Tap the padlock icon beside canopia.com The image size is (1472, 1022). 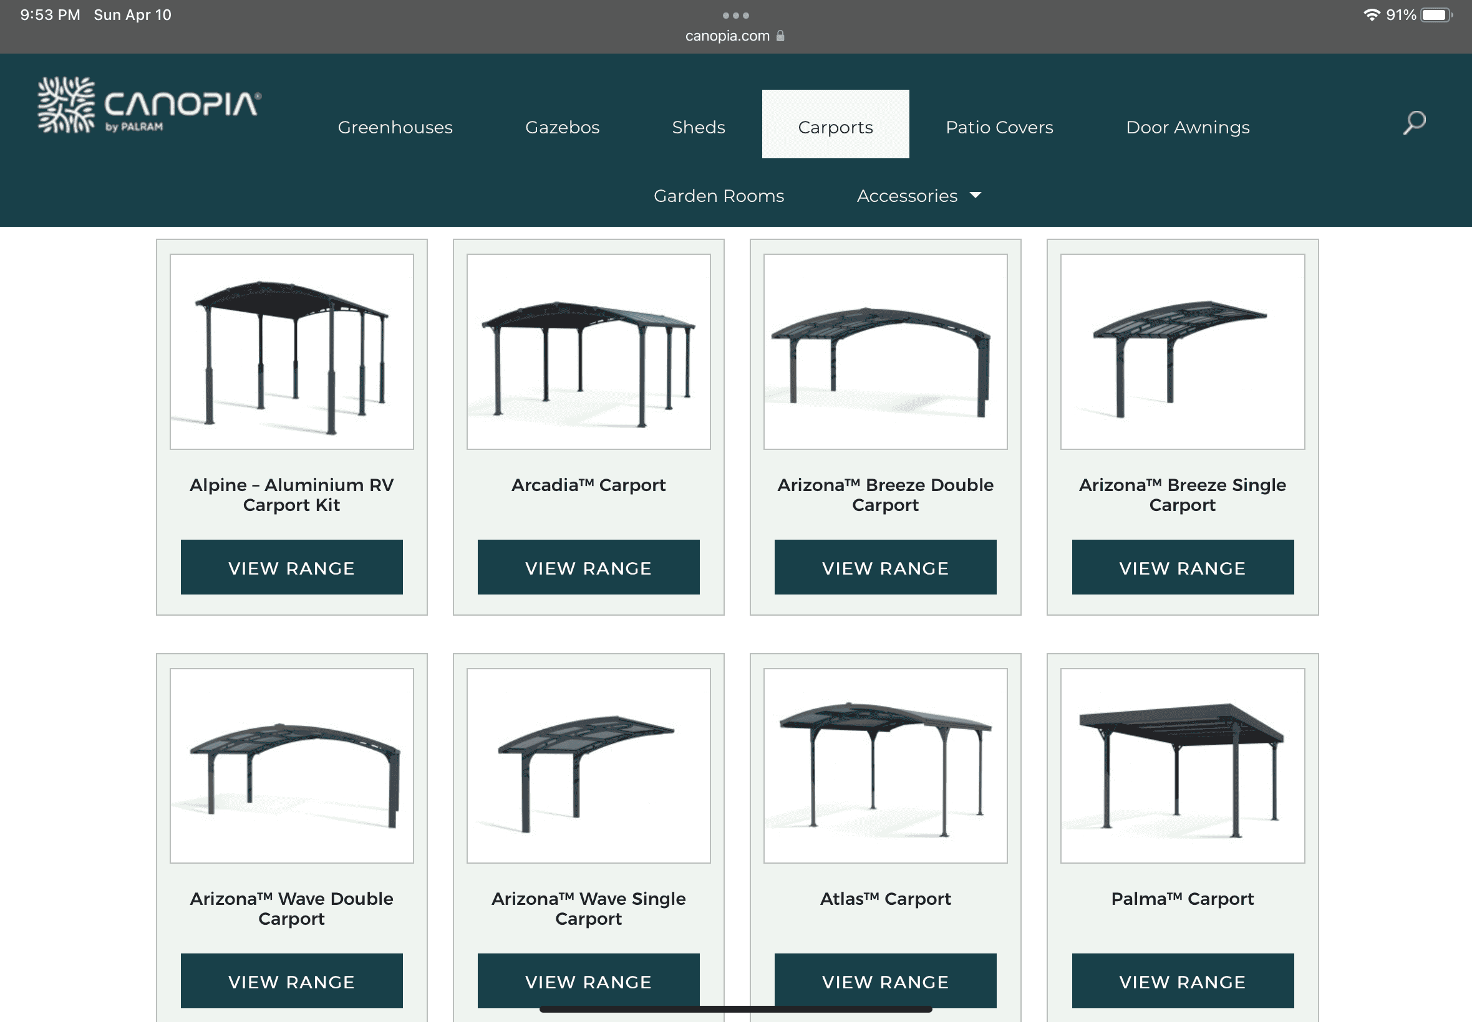[x=780, y=36]
